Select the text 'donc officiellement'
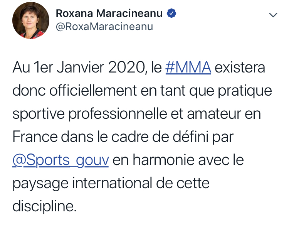Viewport: 289px width, 231px height. pyautogui.click(x=75, y=90)
